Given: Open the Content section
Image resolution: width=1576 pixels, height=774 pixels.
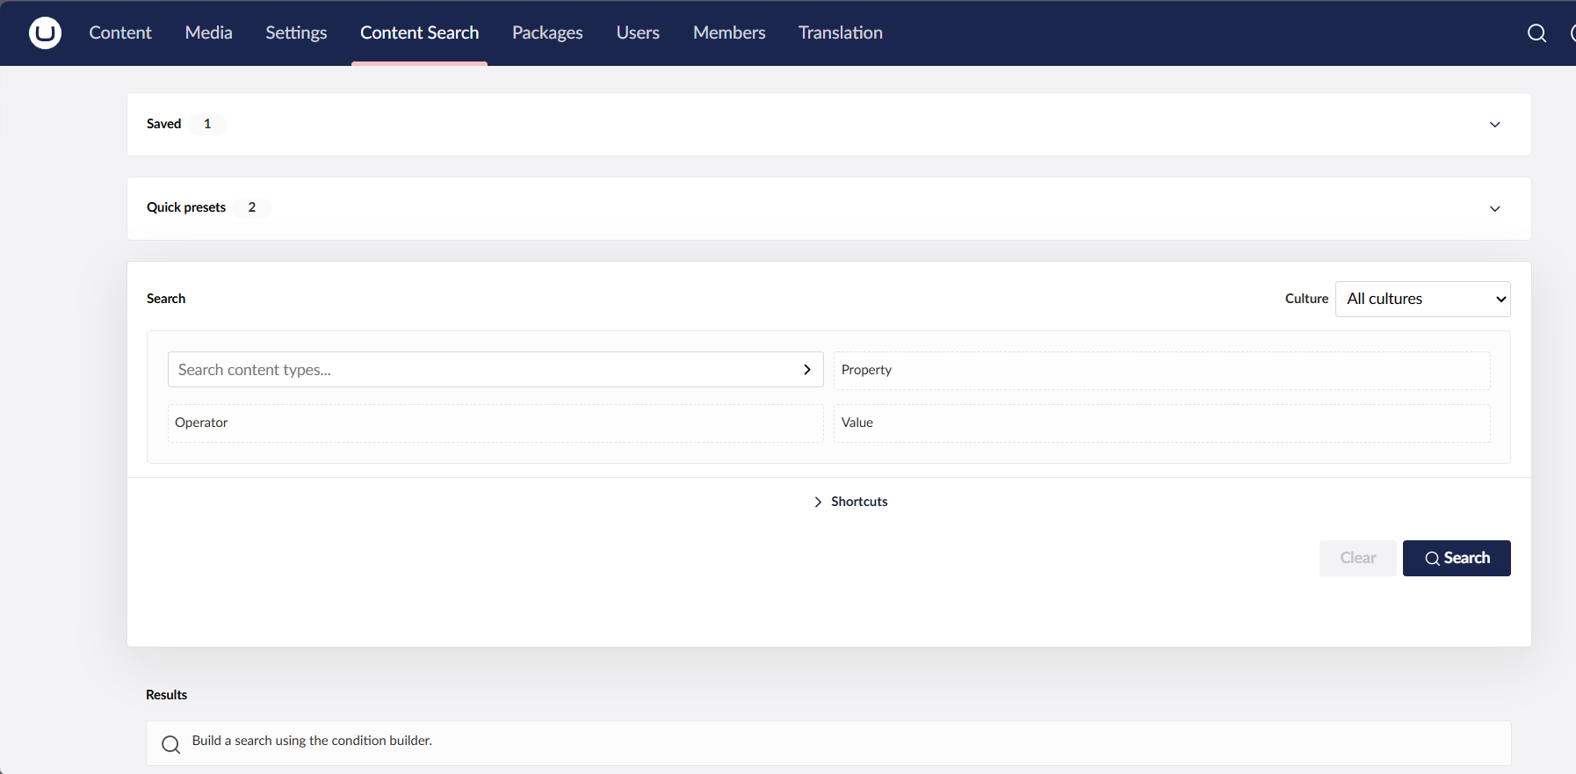Looking at the screenshot, I should pos(120,33).
